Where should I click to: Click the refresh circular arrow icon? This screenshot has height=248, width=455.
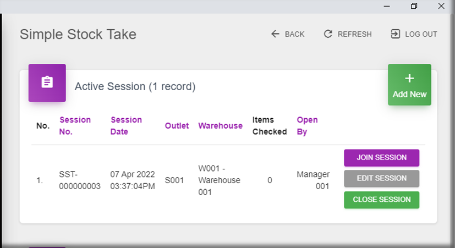328,34
